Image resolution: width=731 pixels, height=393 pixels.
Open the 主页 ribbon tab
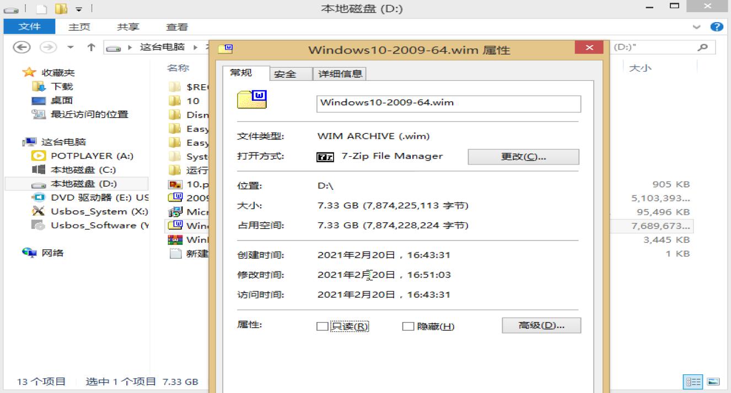pyautogui.click(x=79, y=26)
